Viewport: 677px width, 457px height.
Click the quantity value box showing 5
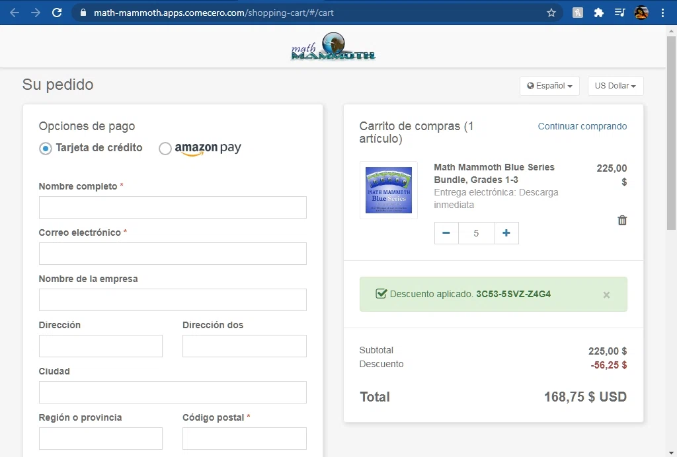476,233
